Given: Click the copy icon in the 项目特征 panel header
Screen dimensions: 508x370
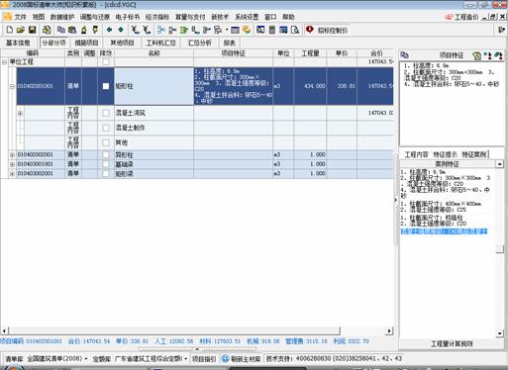Looking at the screenshot, I should tap(405, 55).
